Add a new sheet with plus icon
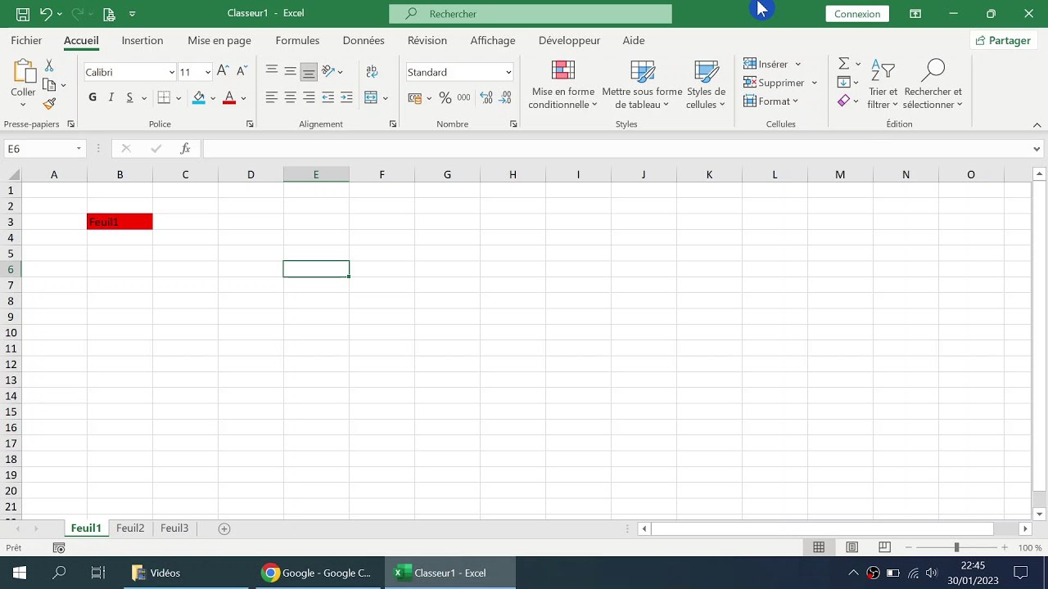 coord(224,528)
